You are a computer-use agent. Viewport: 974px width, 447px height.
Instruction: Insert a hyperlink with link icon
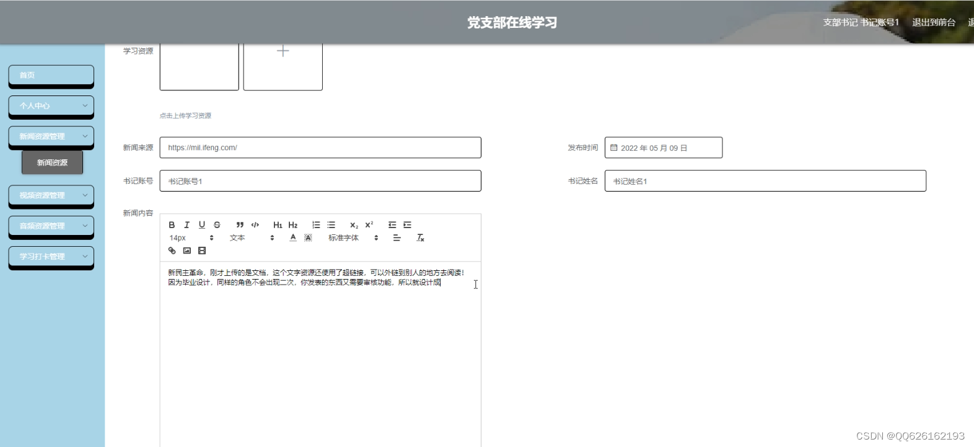point(172,250)
